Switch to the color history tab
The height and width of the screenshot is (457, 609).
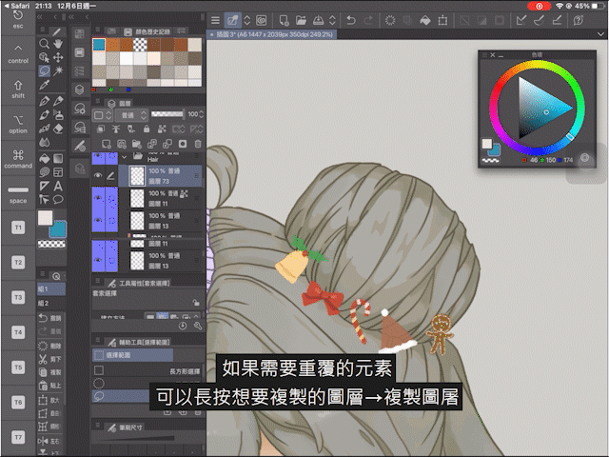147,31
